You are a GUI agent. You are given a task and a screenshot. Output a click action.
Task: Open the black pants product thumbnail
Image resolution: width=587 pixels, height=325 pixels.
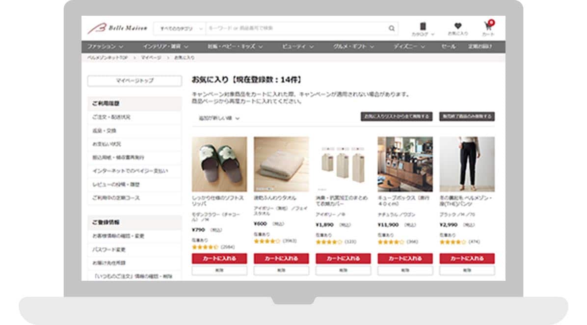point(467,164)
